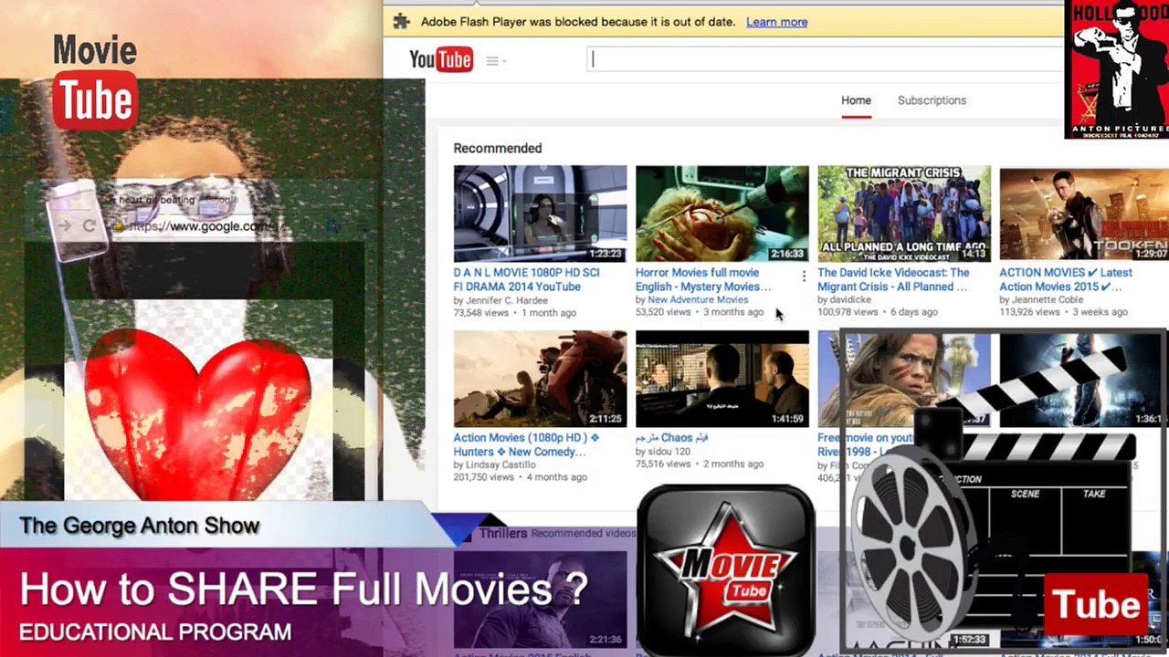1169x657 pixels.
Task: Follow the Learn more link about Flash Player
Action: [x=776, y=22]
